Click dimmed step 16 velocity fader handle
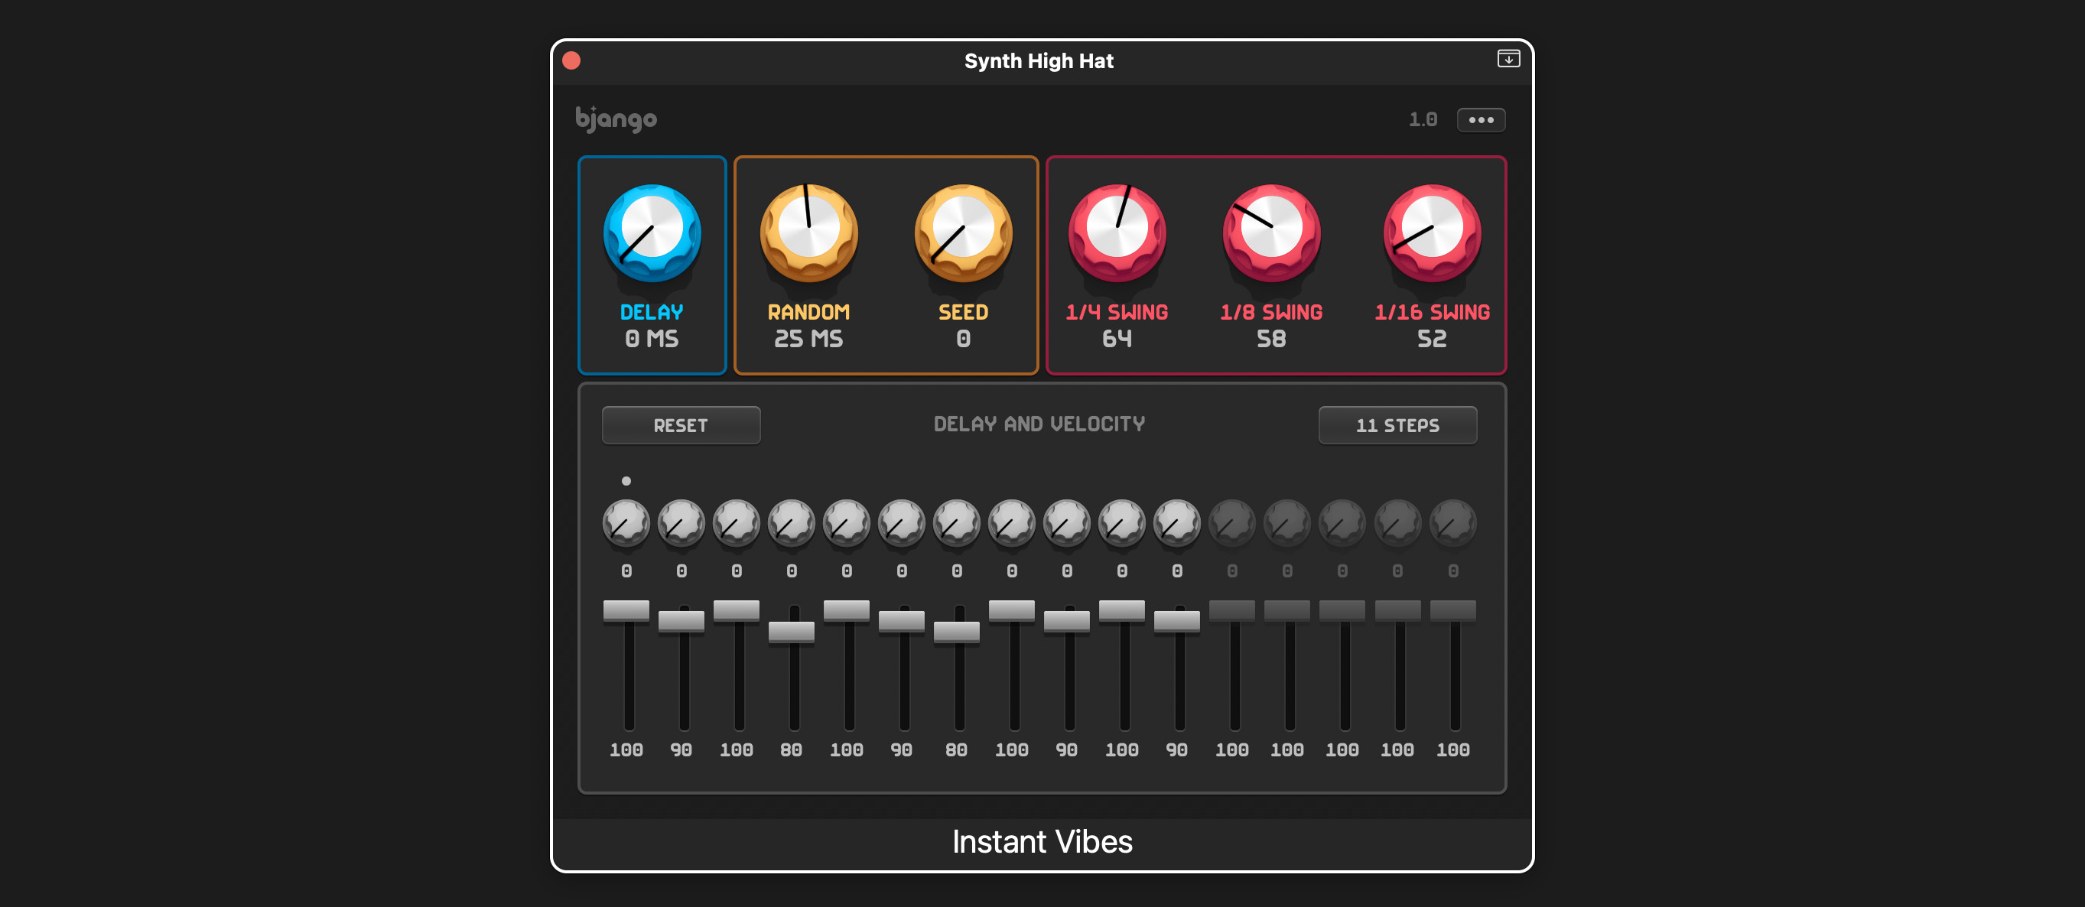 coord(1452,611)
